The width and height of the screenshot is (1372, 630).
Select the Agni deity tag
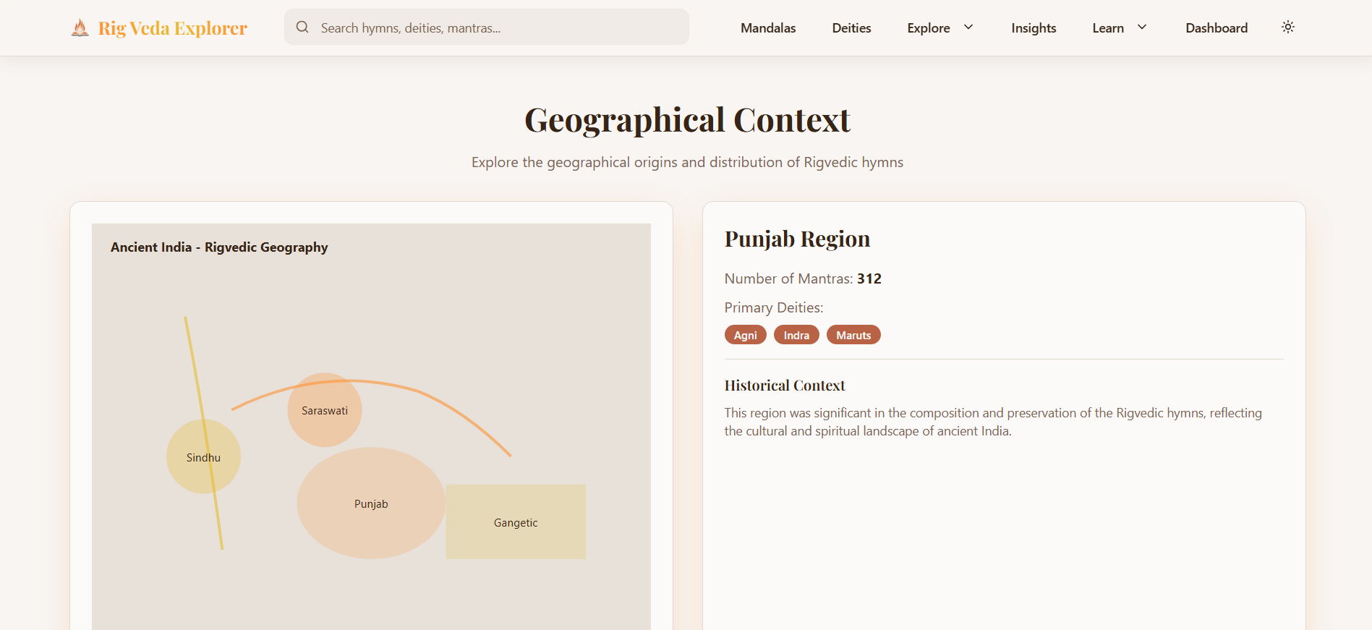[745, 335]
